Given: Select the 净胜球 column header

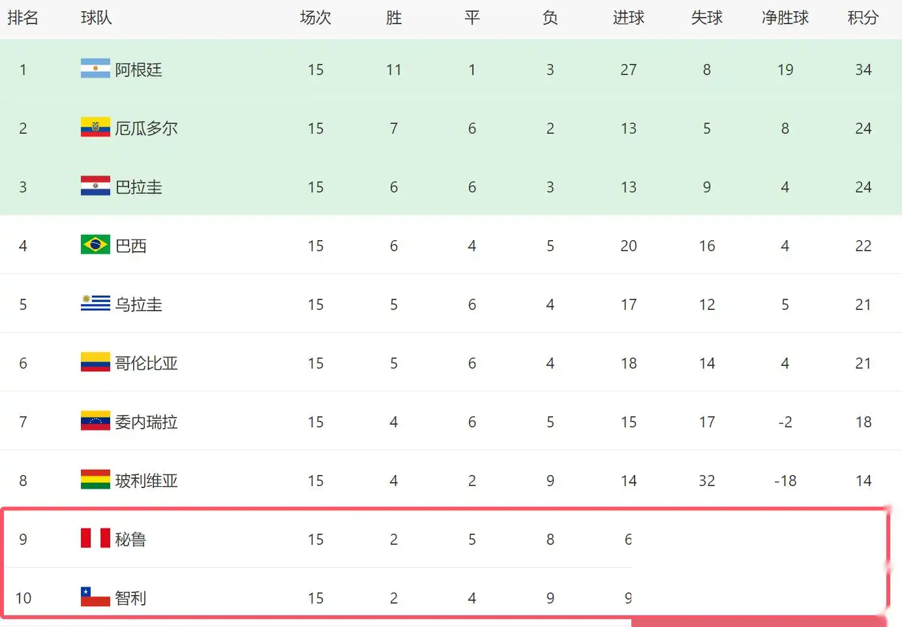Looking at the screenshot, I should [785, 18].
